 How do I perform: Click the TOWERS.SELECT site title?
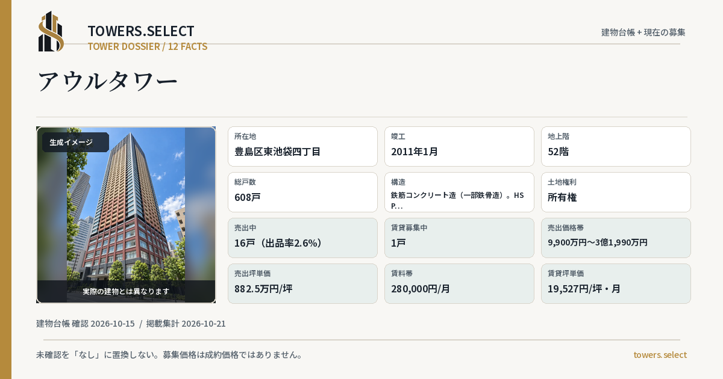tap(141, 31)
